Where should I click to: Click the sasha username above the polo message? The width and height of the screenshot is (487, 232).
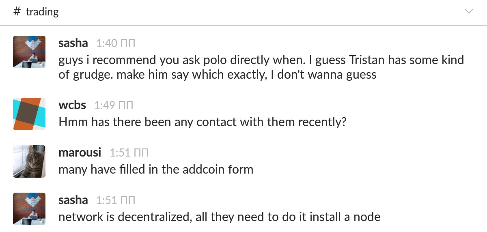pyautogui.click(x=73, y=43)
